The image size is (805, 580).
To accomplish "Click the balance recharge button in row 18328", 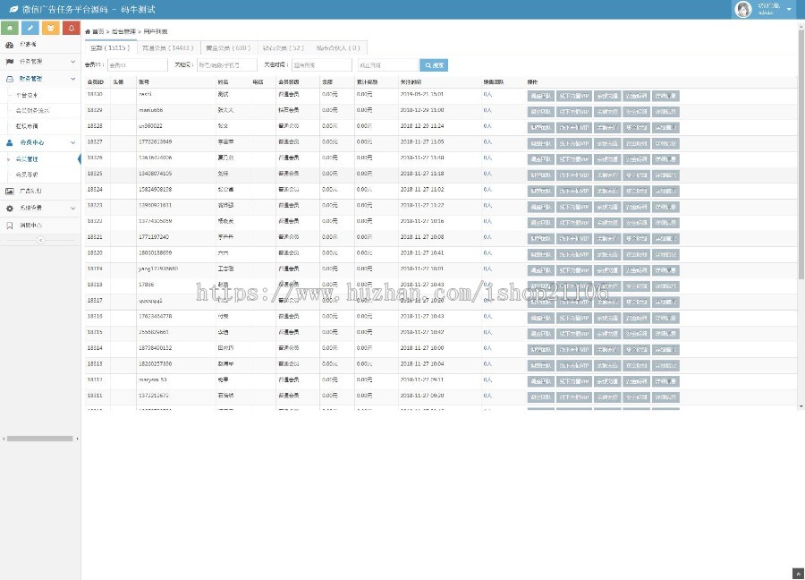I will coord(606,128).
